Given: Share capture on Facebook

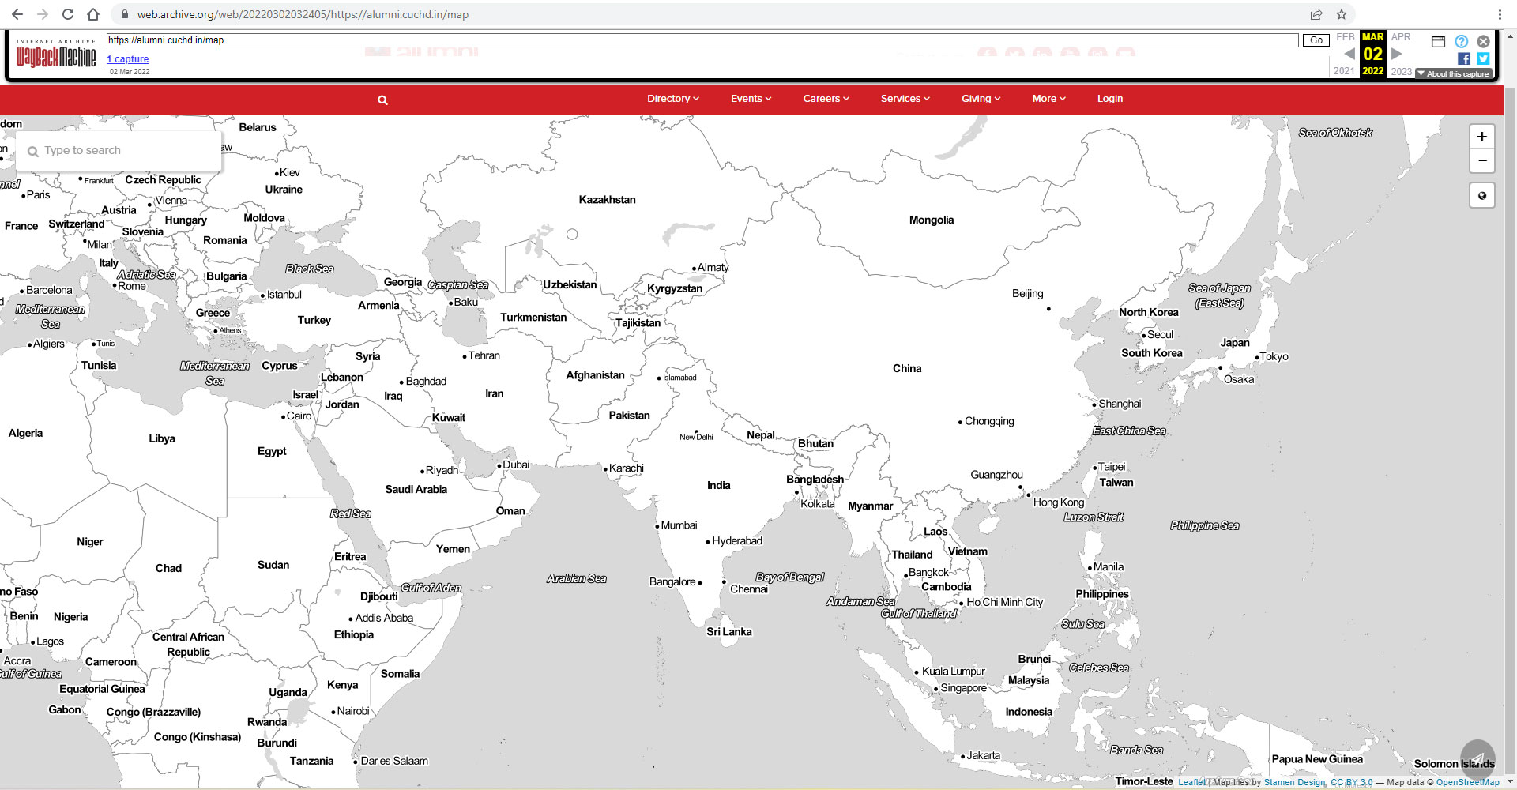Looking at the screenshot, I should tap(1463, 58).
